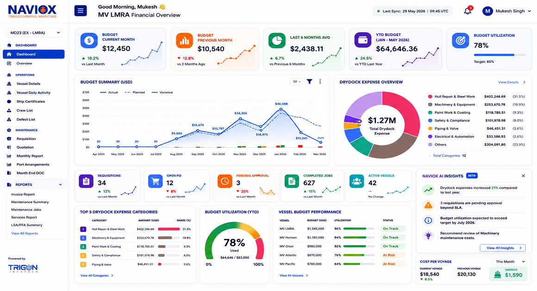Click the TRIGUN Infotech logo
Image resolution: width=537 pixels, height=291 pixels.
23,268
